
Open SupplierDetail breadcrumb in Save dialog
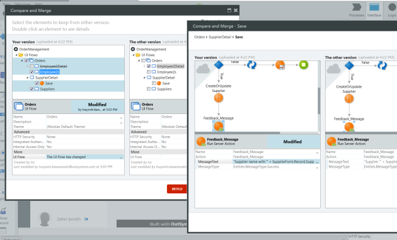(x=220, y=37)
